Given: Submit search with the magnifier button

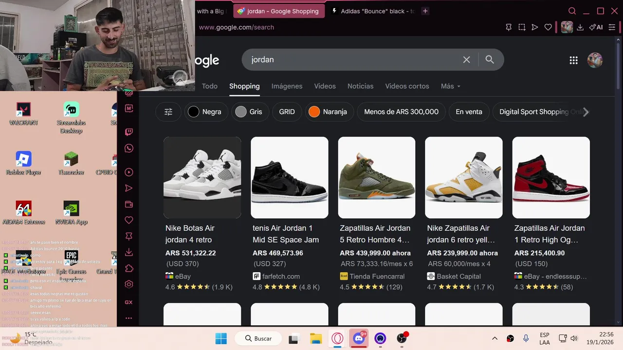Looking at the screenshot, I should [x=490, y=59].
